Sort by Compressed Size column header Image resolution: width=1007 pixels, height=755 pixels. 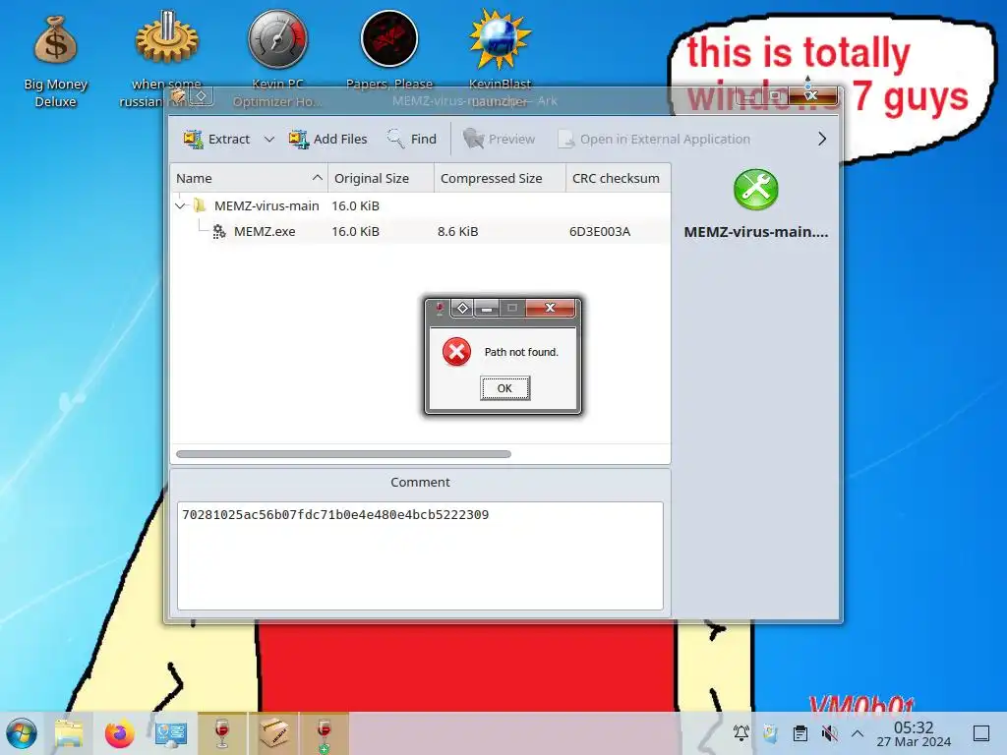(500, 178)
